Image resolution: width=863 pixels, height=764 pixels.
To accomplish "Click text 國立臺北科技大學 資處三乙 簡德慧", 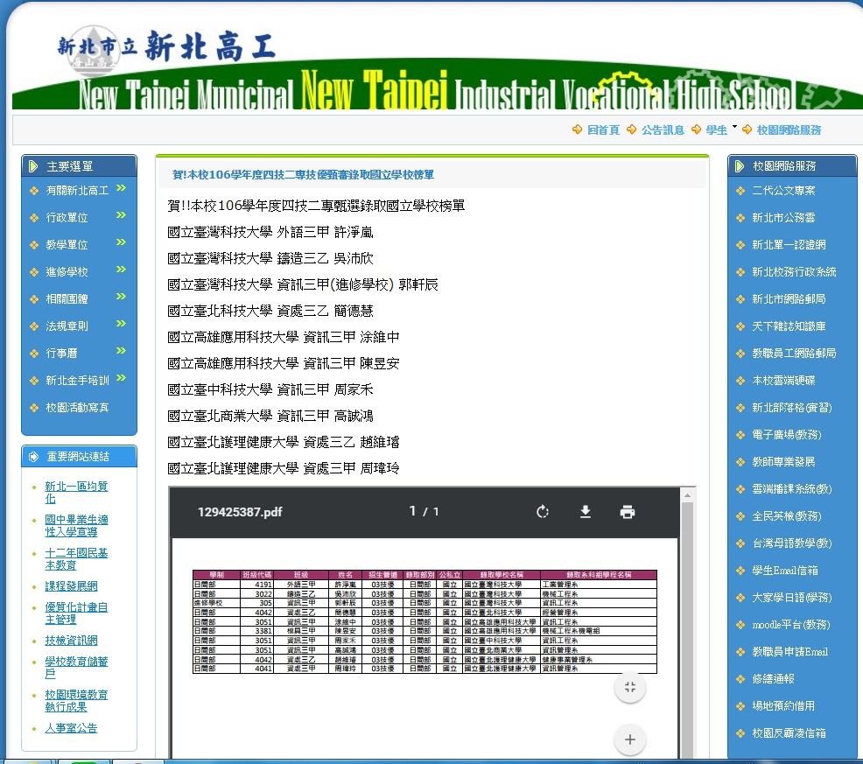I will coord(270,311).
